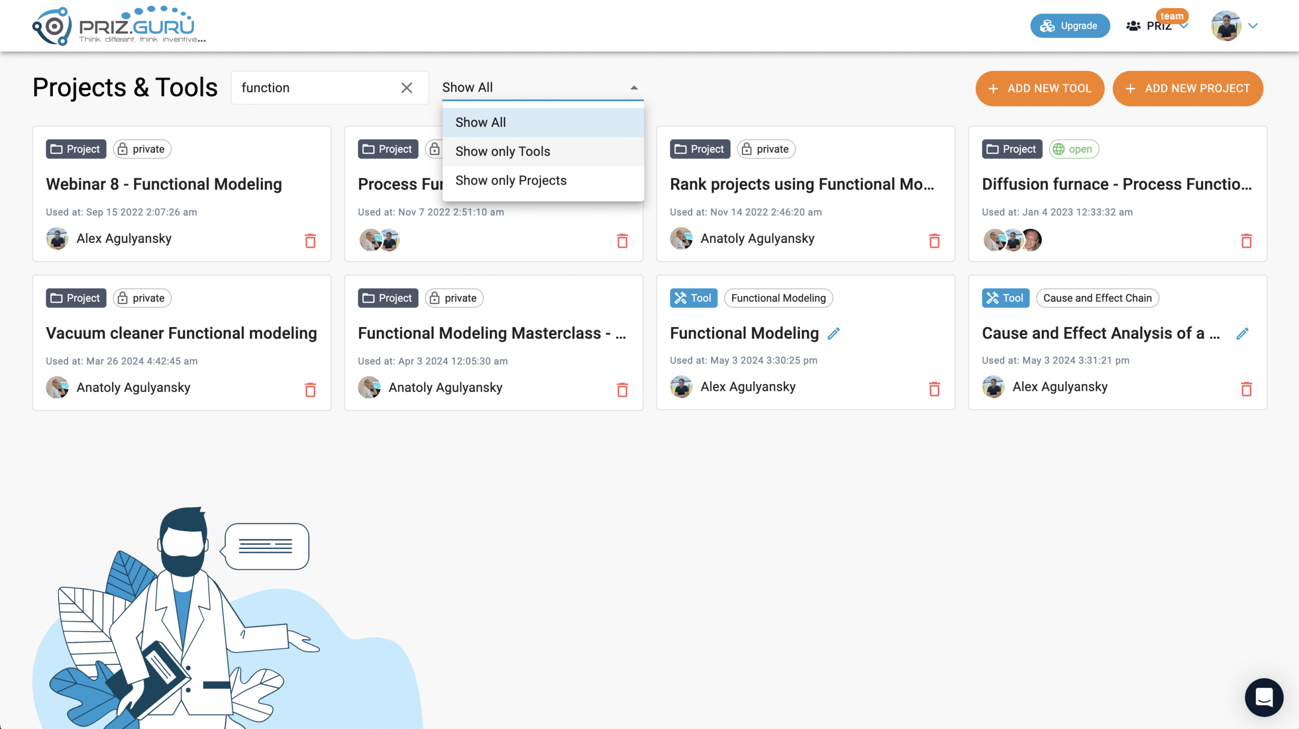The height and width of the screenshot is (729, 1299).
Task: Clear the search field using the X icon
Action: point(407,88)
